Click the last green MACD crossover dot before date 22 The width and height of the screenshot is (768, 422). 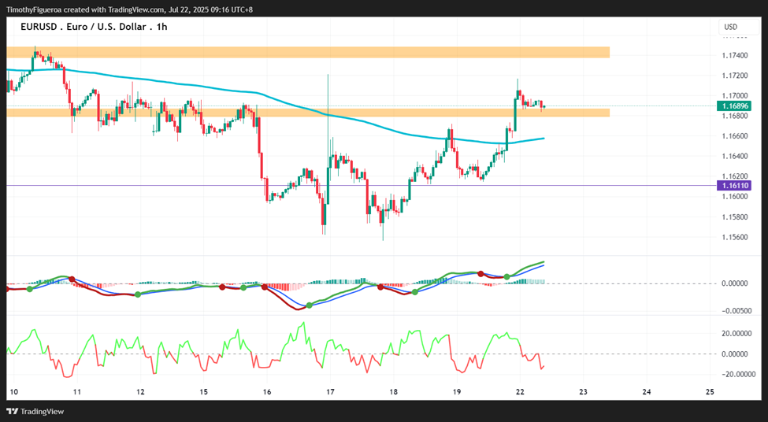[507, 277]
